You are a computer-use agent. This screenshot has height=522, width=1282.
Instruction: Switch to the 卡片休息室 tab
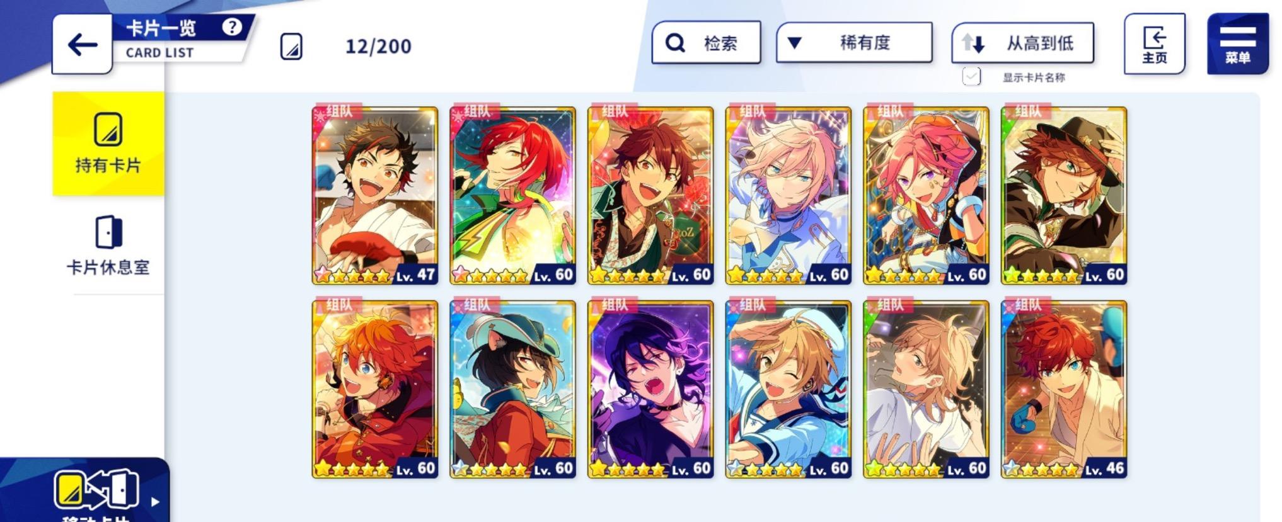pyautogui.click(x=108, y=246)
